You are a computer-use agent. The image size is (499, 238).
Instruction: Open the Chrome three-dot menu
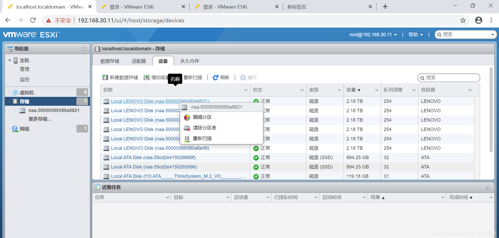coord(491,20)
